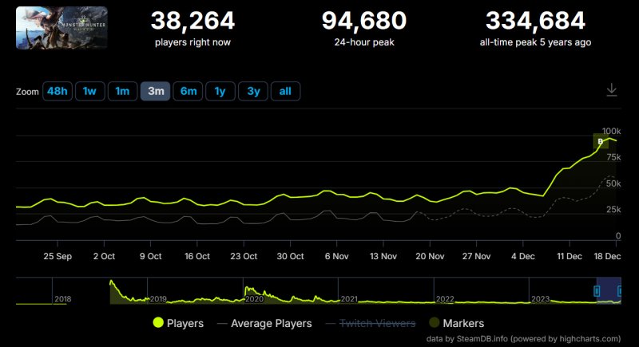Switch zoom to 1m
The image size is (639, 347).
coord(122,92)
